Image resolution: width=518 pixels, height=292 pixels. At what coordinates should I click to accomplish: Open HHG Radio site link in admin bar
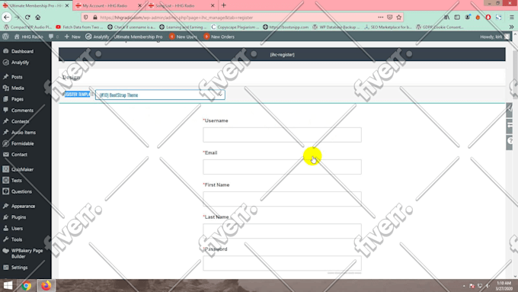pyautogui.click(x=29, y=37)
